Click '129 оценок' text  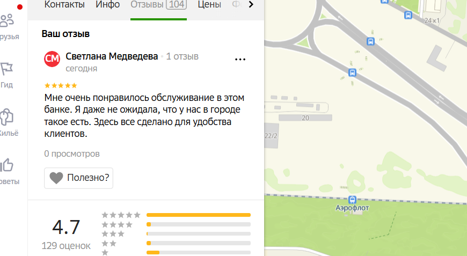[x=66, y=246]
